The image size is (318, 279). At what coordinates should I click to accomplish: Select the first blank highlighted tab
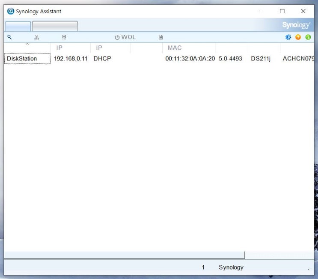click(x=18, y=26)
